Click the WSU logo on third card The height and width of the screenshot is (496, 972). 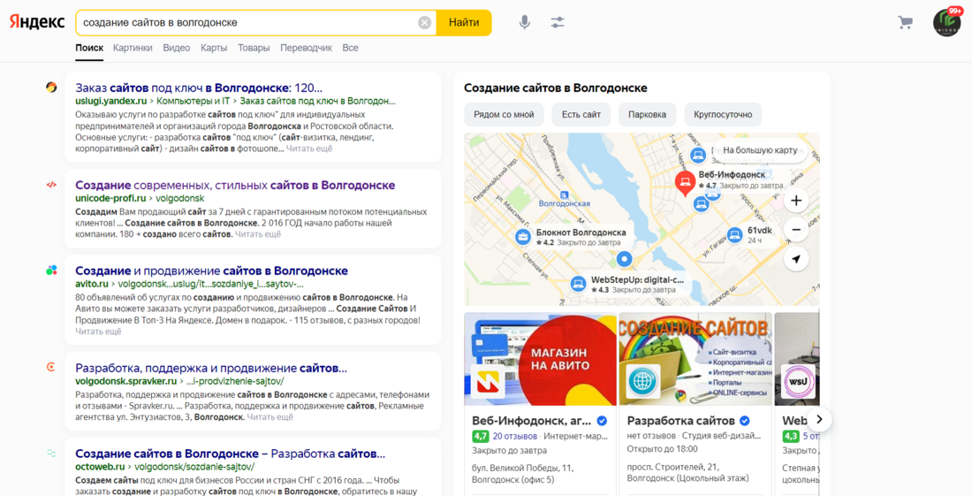798,382
